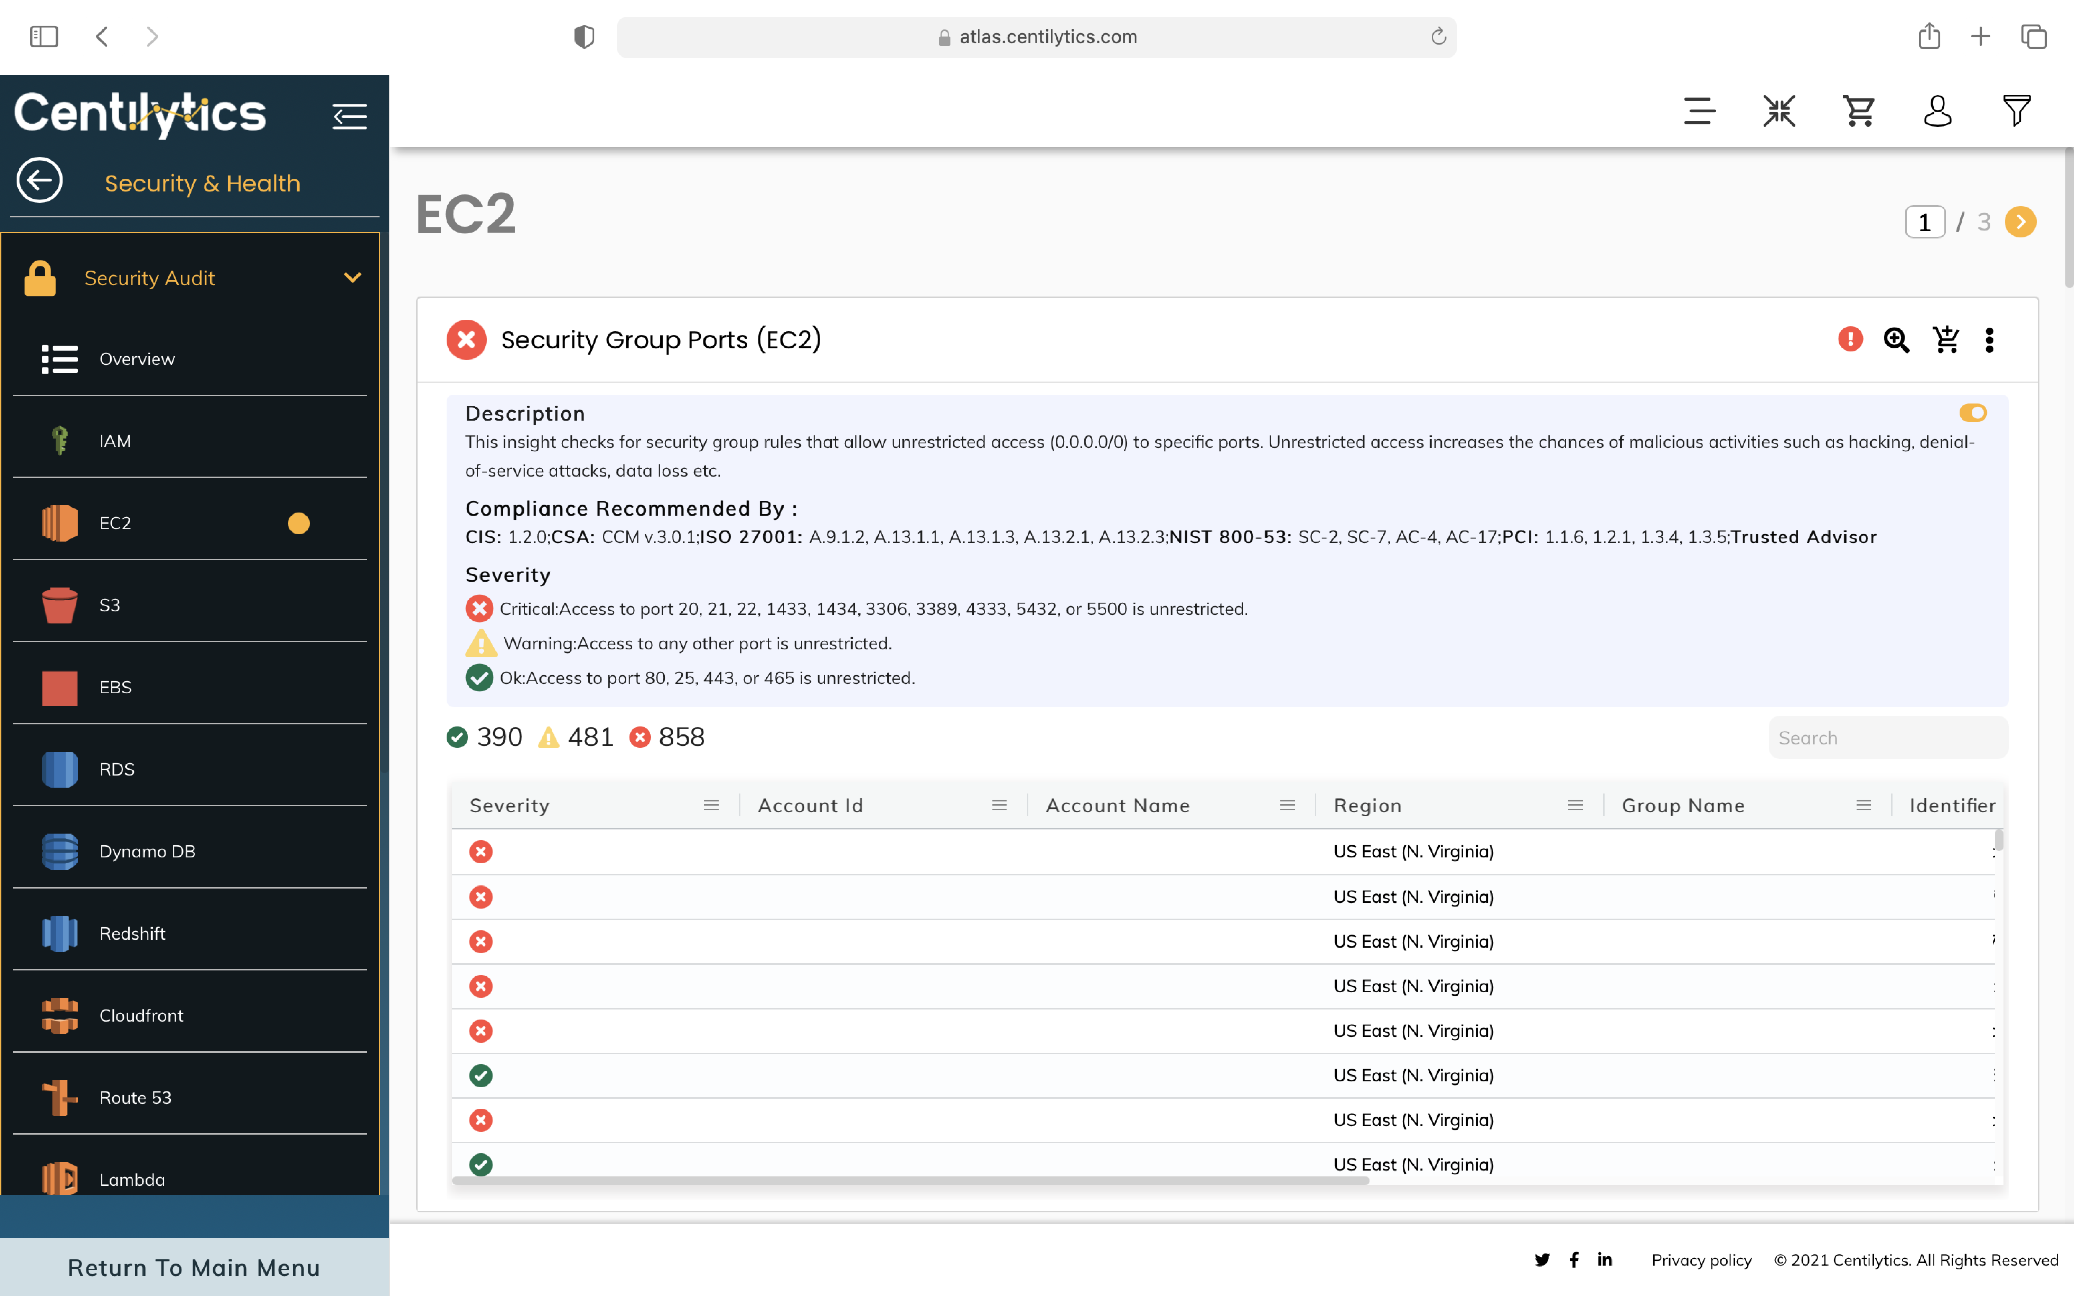This screenshot has height=1296, width=2074.
Task: Click the lock icon next to Security Audit
Action: (x=40, y=279)
